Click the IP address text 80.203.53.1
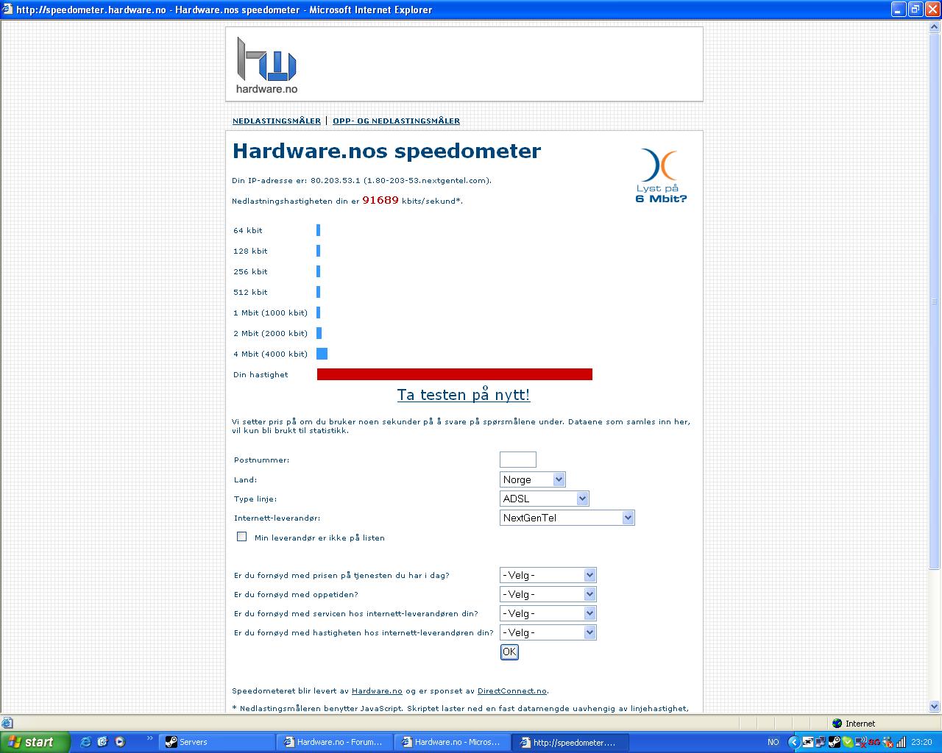The height and width of the screenshot is (753, 942). [x=336, y=180]
